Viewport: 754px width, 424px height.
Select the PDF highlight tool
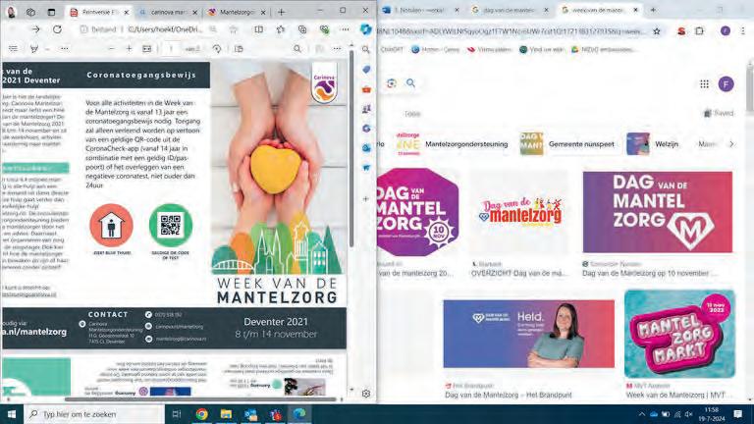coord(34,49)
